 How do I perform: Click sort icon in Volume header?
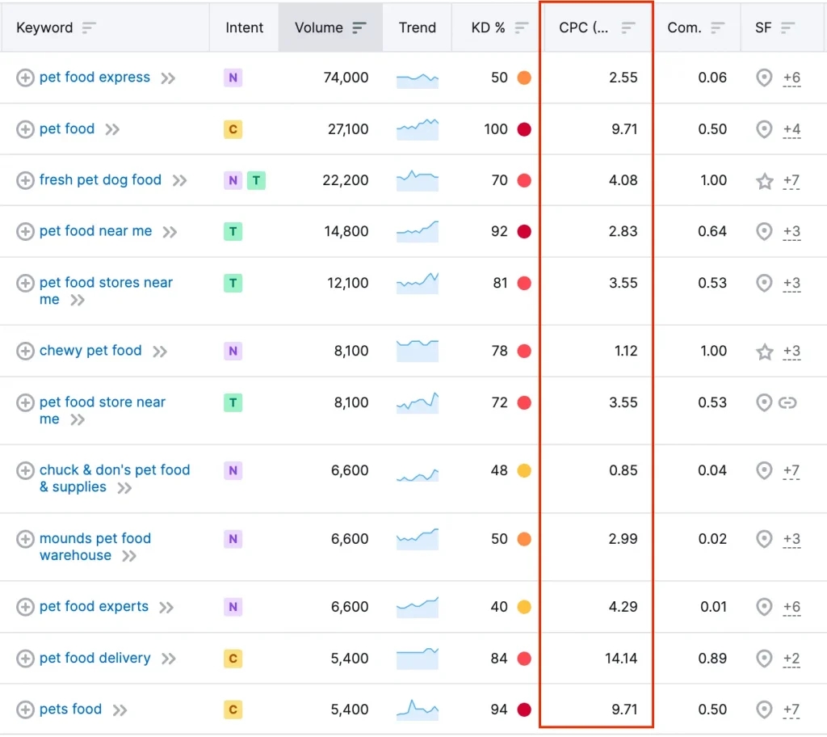[359, 27]
